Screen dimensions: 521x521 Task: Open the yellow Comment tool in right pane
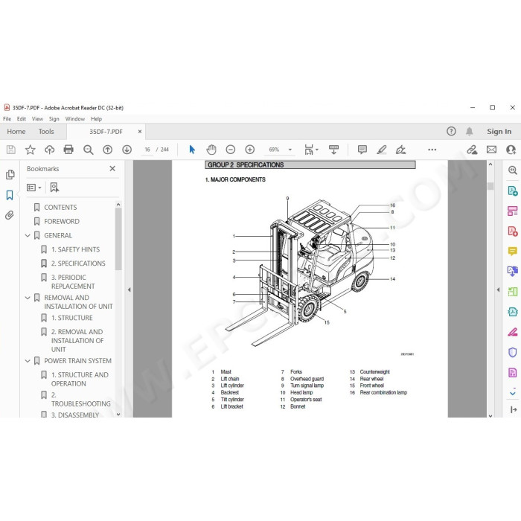[512, 252]
